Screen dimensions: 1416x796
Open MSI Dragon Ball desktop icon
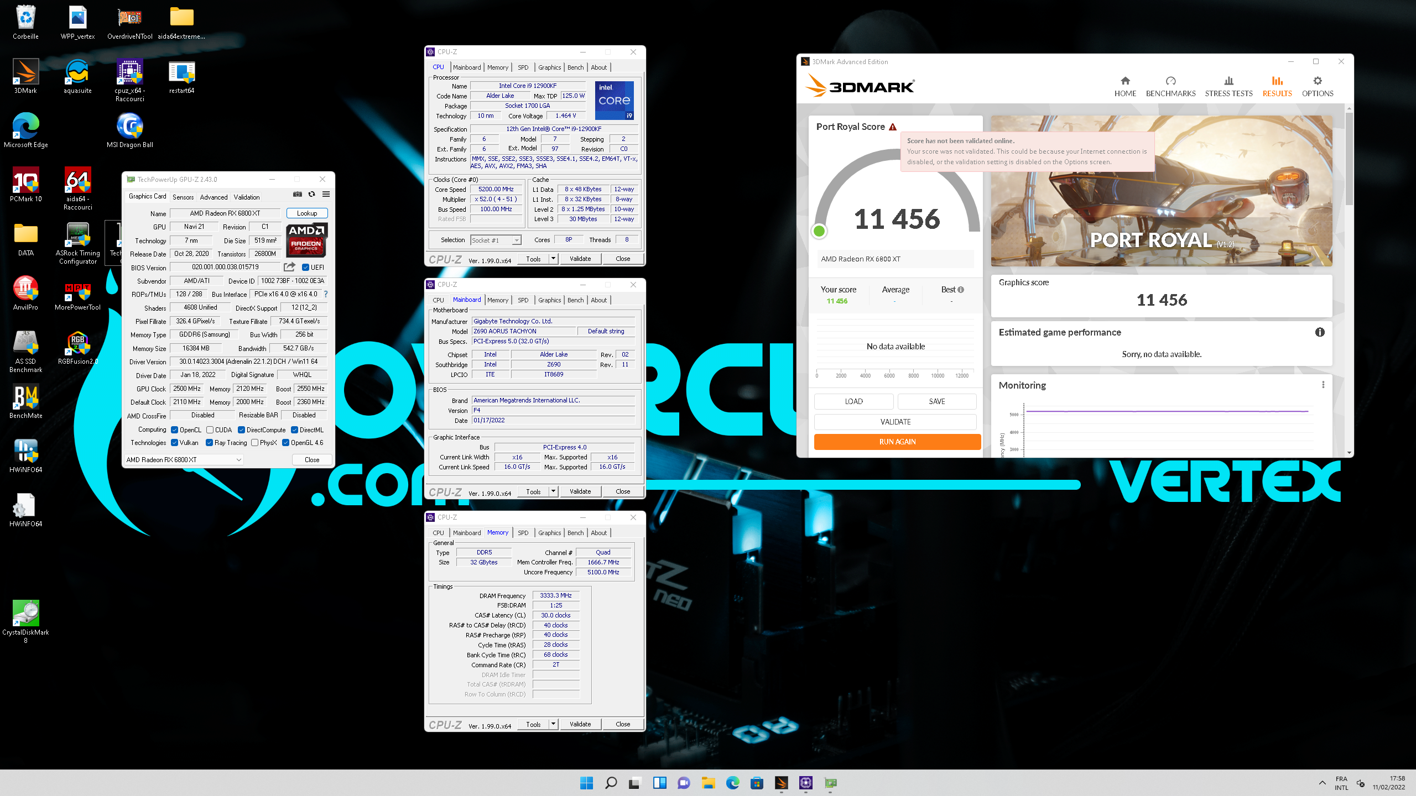[129, 130]
